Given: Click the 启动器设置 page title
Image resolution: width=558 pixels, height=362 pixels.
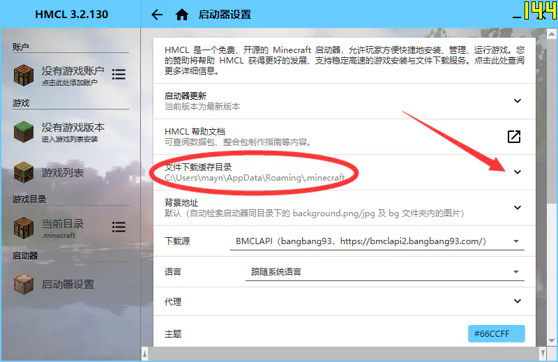Looking at the screenshot, I should pos(225,15).
